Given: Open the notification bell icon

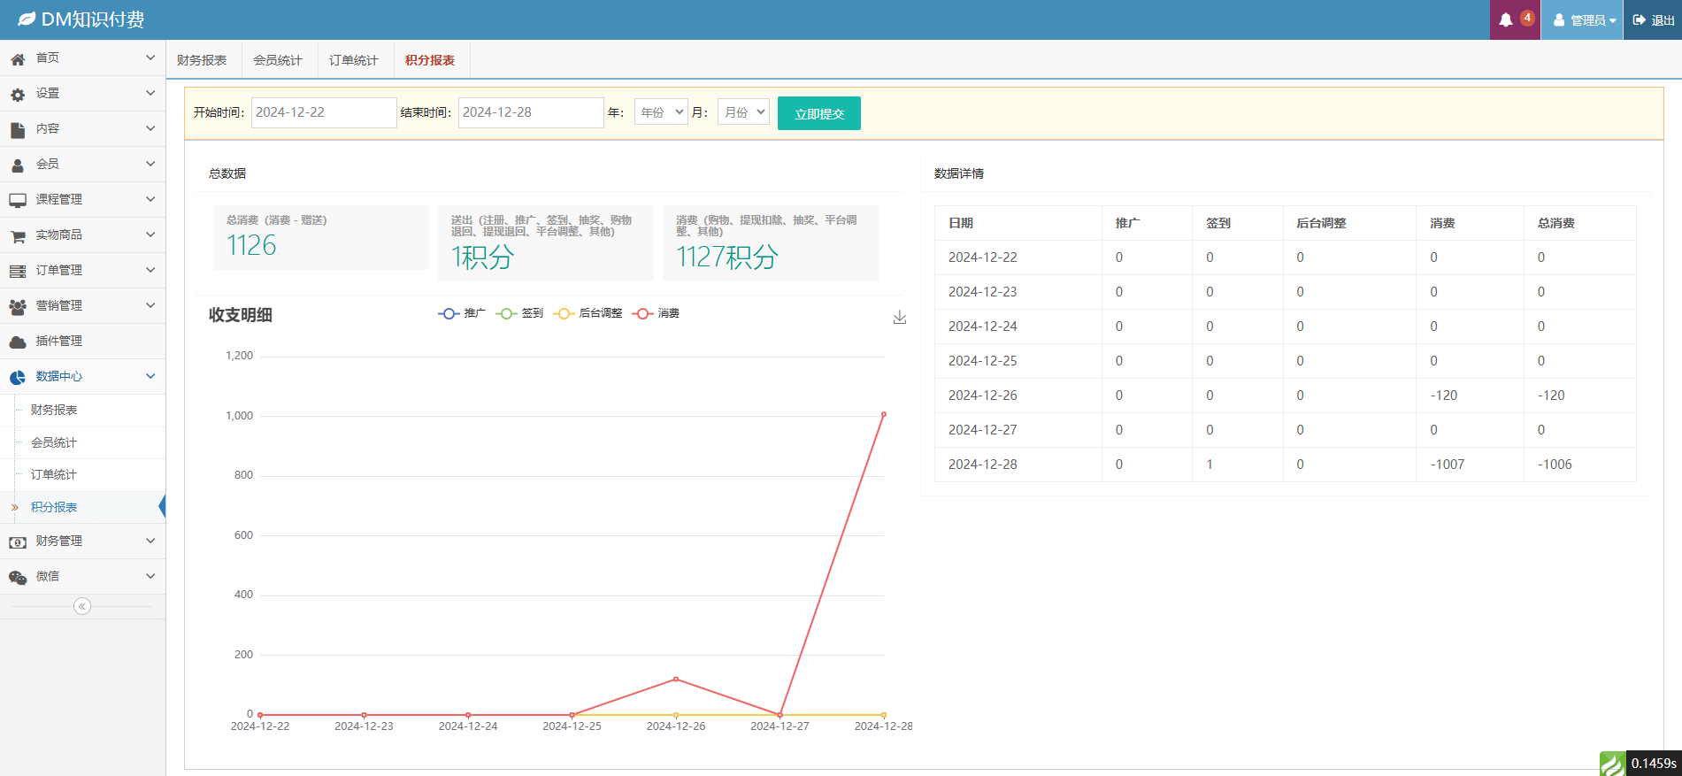Looking at the screenshot, I should tap(1506, 20).
